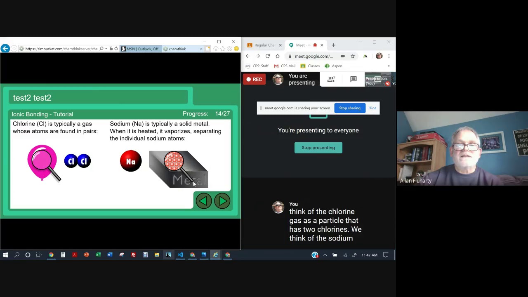The image size is (528, 297).
Task: Open the CPS: Staff bookmark
Action: [x=257, y=66]
